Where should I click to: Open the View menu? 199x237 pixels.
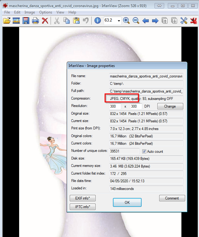(x=60, y=12)
